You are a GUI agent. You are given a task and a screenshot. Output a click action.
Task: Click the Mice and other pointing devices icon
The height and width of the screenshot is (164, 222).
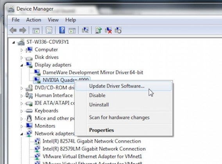click(x=29, y=118)
